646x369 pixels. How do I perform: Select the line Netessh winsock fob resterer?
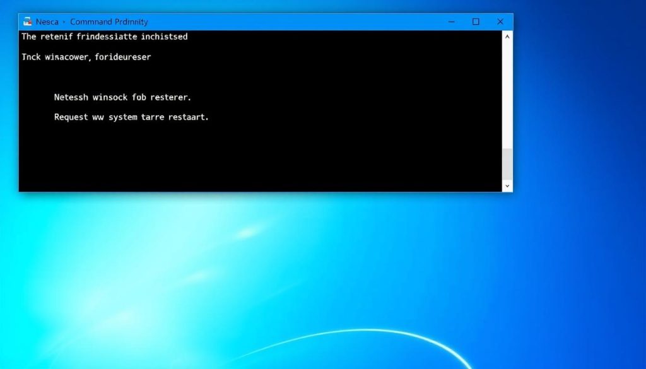point(123,97)
